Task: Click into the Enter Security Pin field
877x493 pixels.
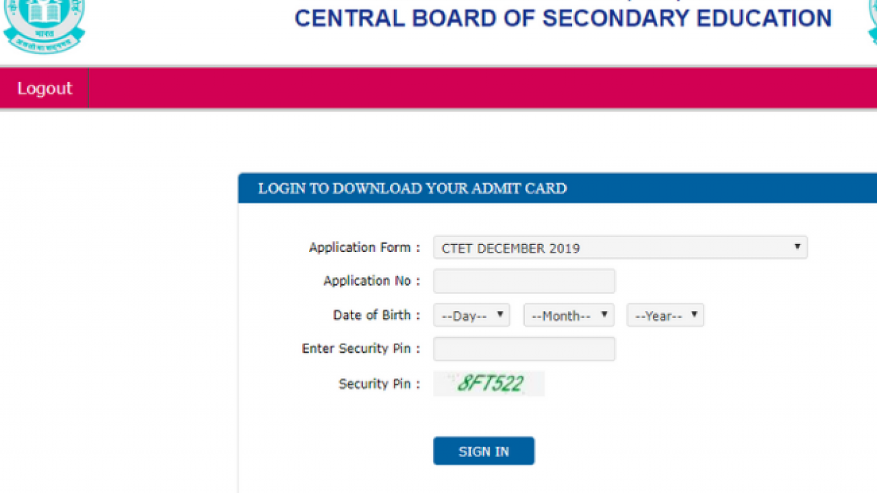Action: [x=524, y=349]
